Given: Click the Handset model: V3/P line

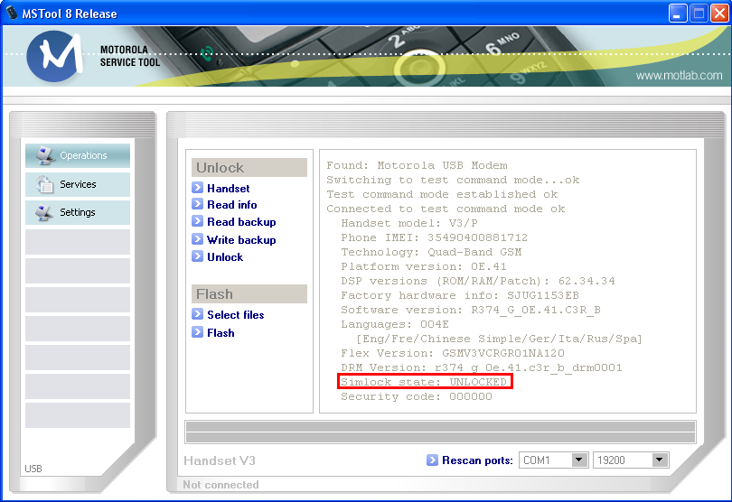Looking at the screenshot, I should tap(409, 223).
